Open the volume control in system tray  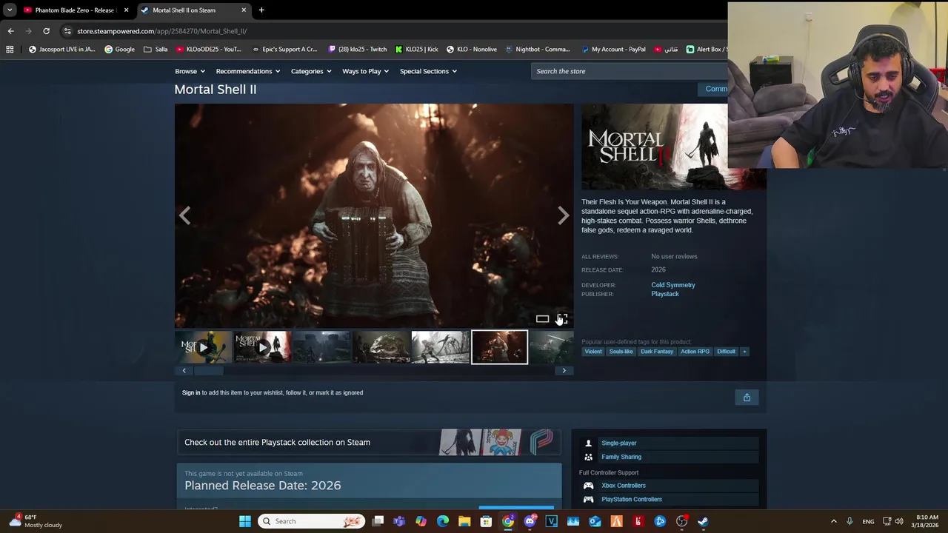tap(899, 521)
